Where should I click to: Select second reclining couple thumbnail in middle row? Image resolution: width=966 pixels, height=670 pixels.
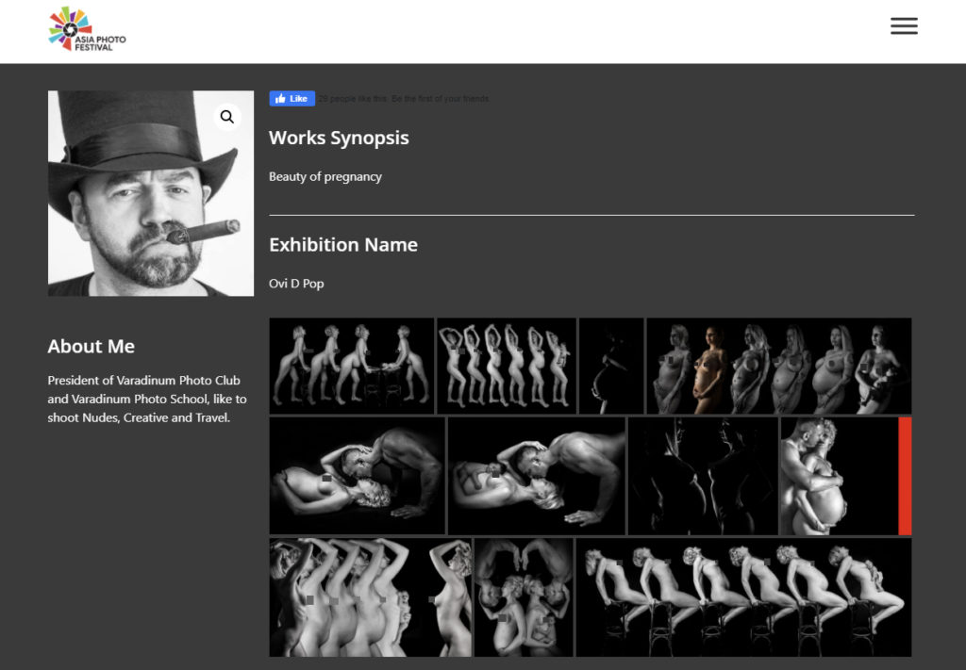click(x=536, y=476)
